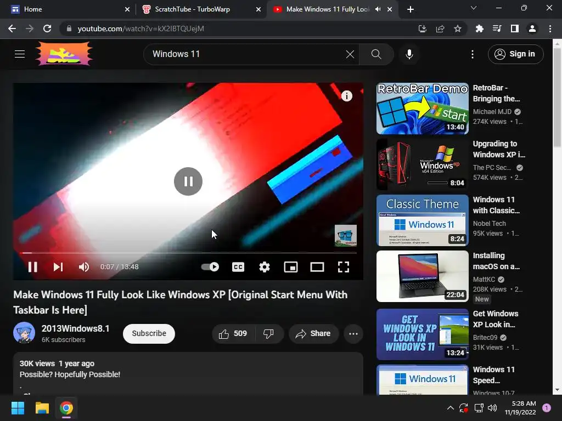The height and width of the screenshot is (421, 562).
Task: Share the video
Action: pos(313,334)
